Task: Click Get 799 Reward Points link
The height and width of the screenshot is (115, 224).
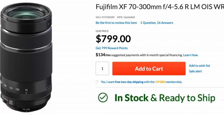Action: pyautogui.click(x=112, y=48)
